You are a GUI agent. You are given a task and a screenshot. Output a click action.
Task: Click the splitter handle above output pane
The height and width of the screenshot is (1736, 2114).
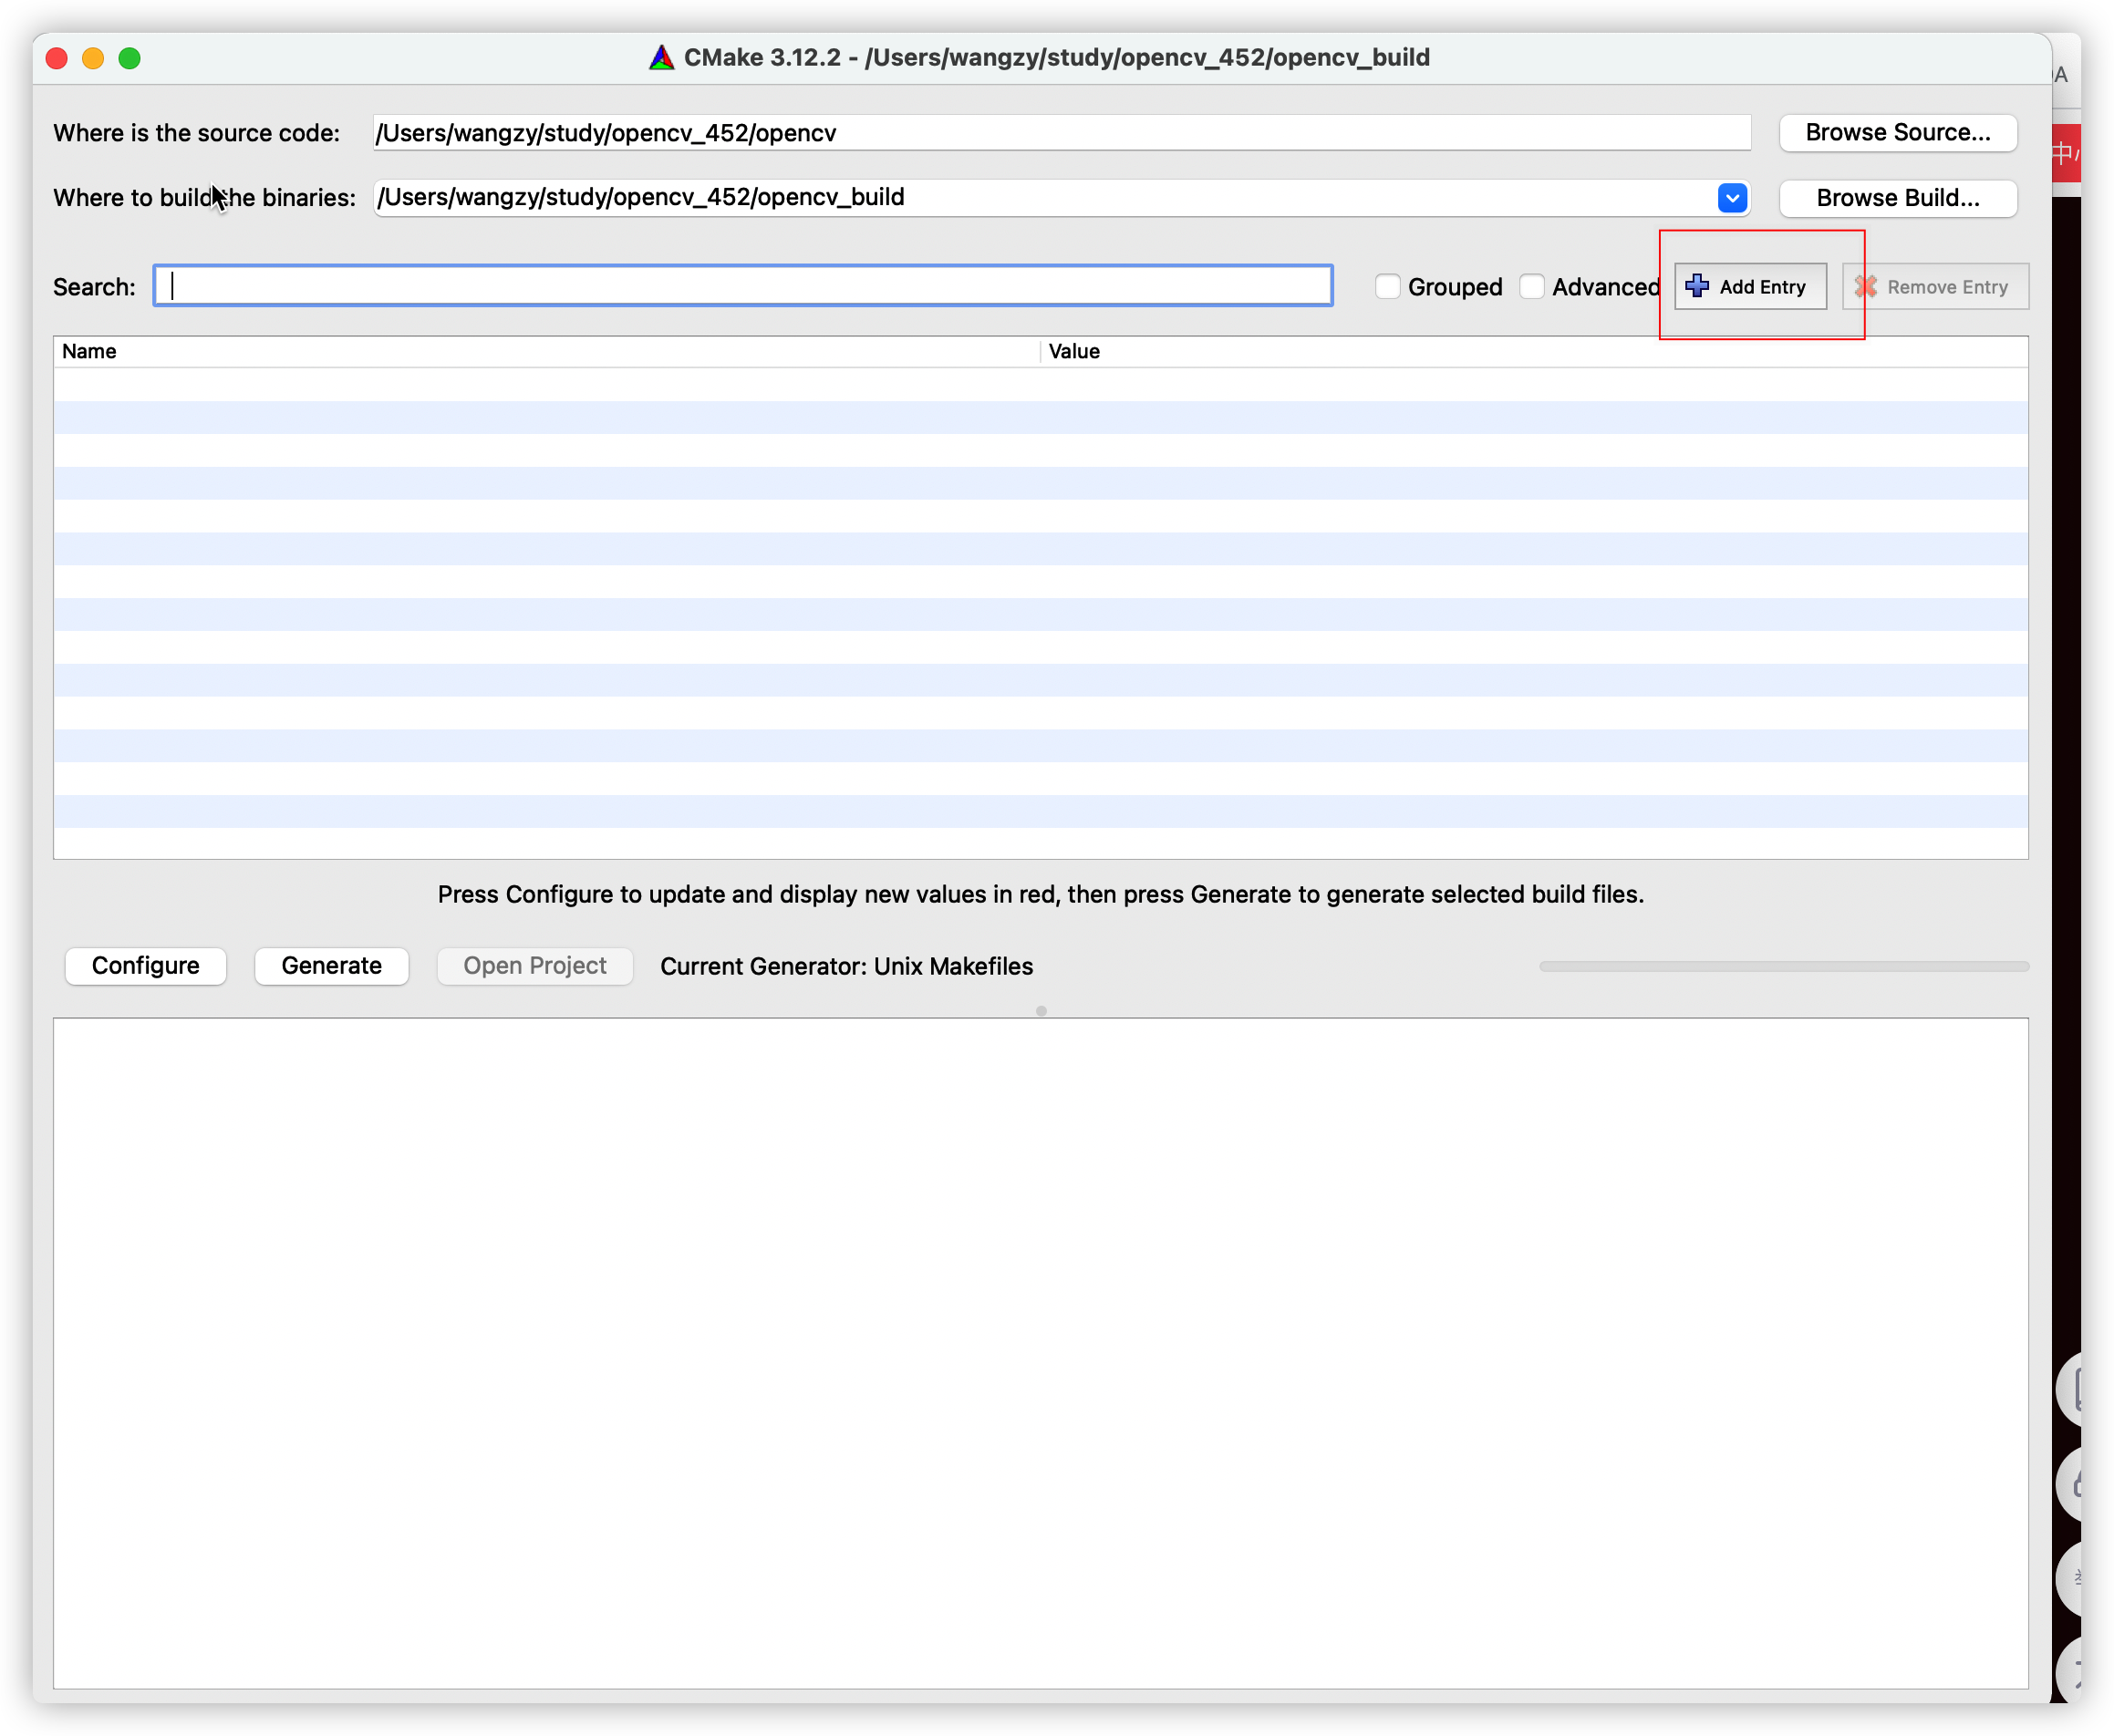click(x=1041, y=1011)
